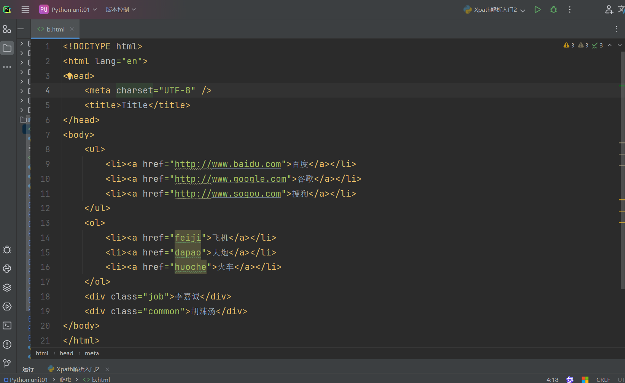The height and width of the screenshot is (383, 625).
Task: Open the Python Packages layers icon
Action: [7, 288]
